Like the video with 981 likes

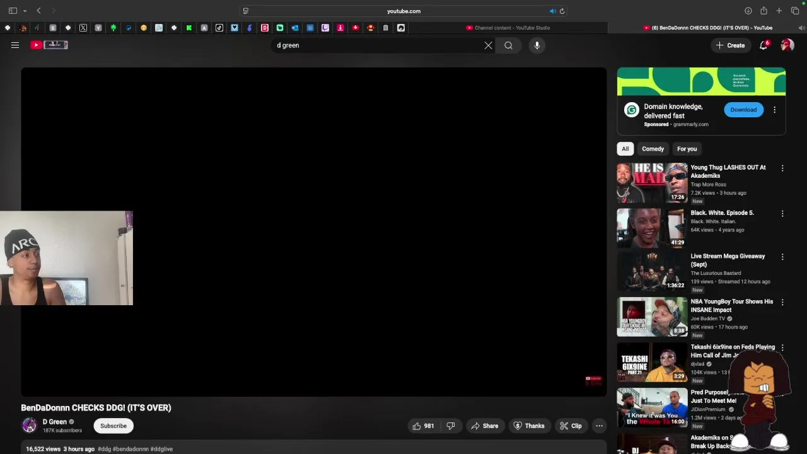pos(423,426)
